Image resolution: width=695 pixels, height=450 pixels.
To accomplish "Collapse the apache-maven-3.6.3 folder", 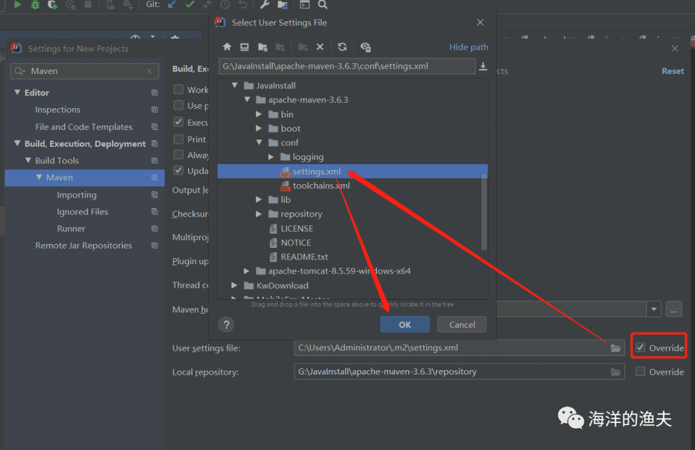I will tap(247, 100).
